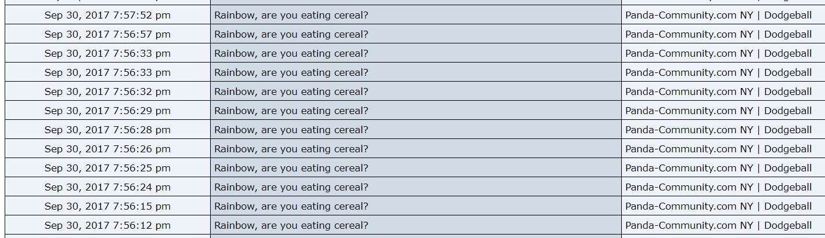Select the chat message at 7:56:32 pm
The image size is (825, 238).
[291, 91]
